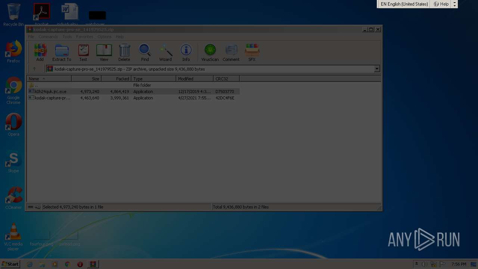Open Windows Explorer from the taskbar
This screenshot has height=269, width=478.
click(x=42, y=264)
